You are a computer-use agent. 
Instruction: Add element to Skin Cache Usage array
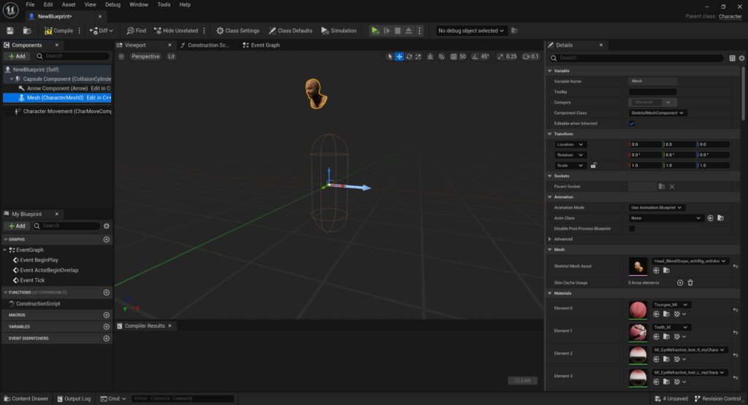pyautogui.click(x=680, y=282)
